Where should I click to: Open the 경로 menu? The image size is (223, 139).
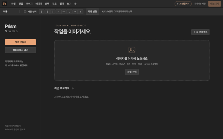tap(54, 4)
